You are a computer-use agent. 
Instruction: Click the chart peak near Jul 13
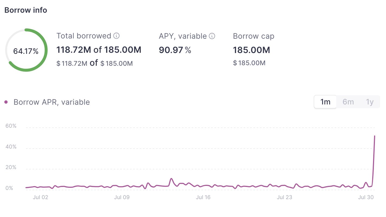pos(171,179)
